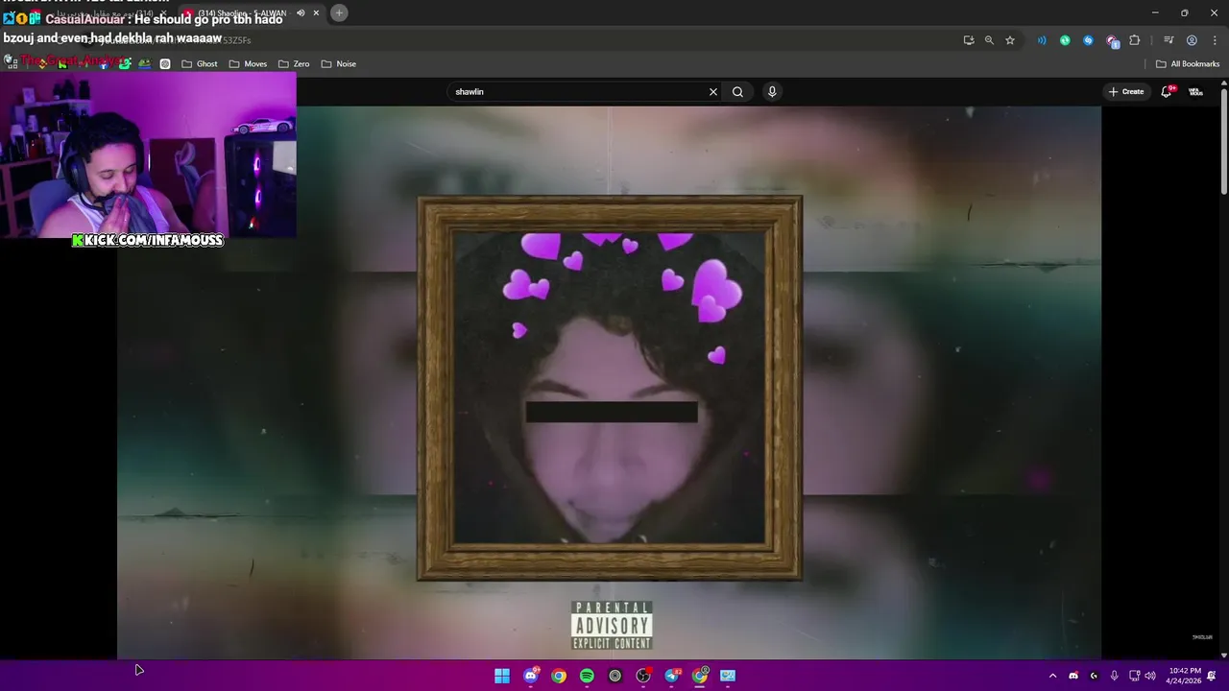Open Discord from the taskbar
The image size is (1229, 691).
click(x=531, y=676)
